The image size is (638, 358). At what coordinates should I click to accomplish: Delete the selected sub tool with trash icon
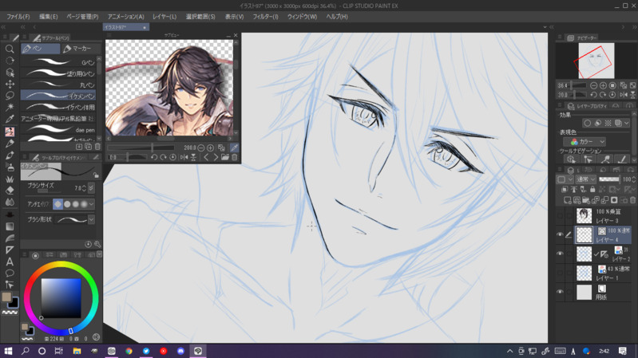coord(97,146)
